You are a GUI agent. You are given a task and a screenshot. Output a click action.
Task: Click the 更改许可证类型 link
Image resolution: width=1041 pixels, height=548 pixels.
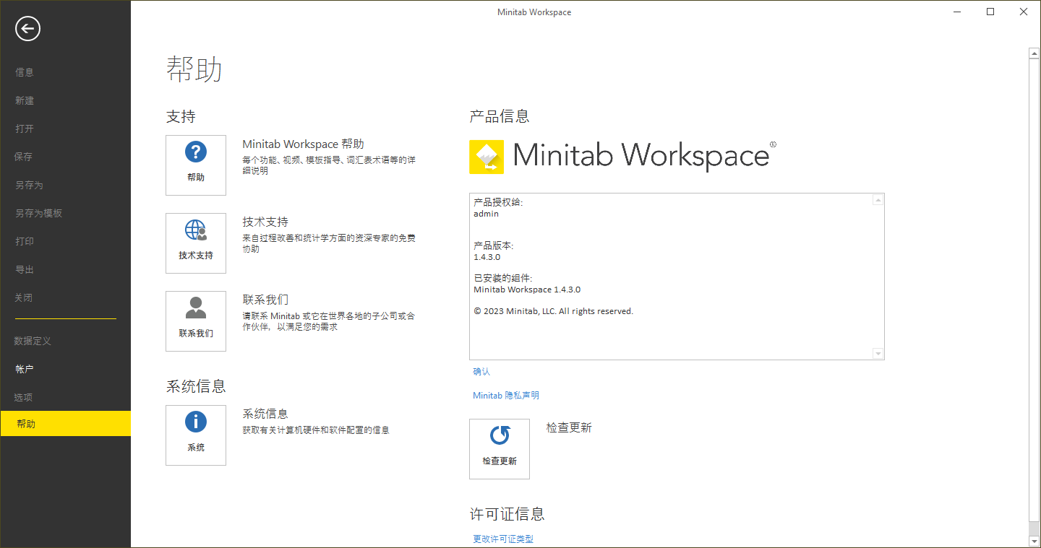[503, 539]
